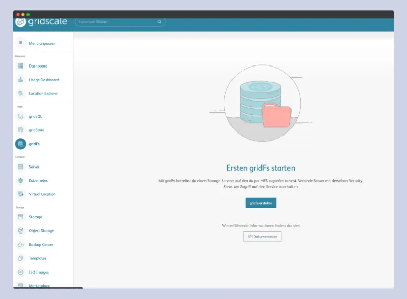Select gridStore in the sidebar
407x299 pixels.
37,130
